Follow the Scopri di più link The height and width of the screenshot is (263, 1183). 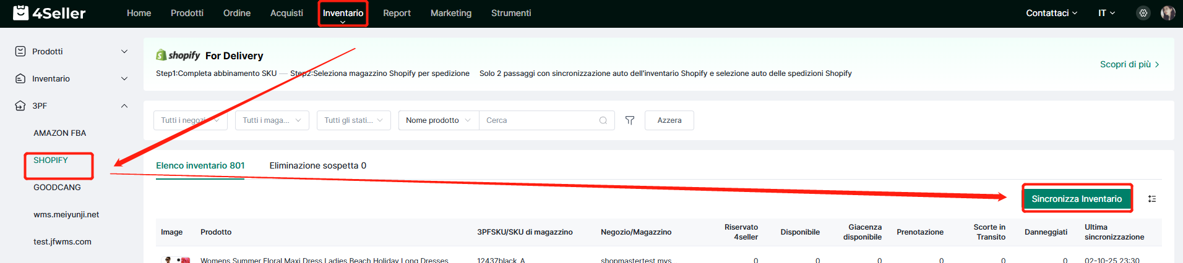[1130, 64]
